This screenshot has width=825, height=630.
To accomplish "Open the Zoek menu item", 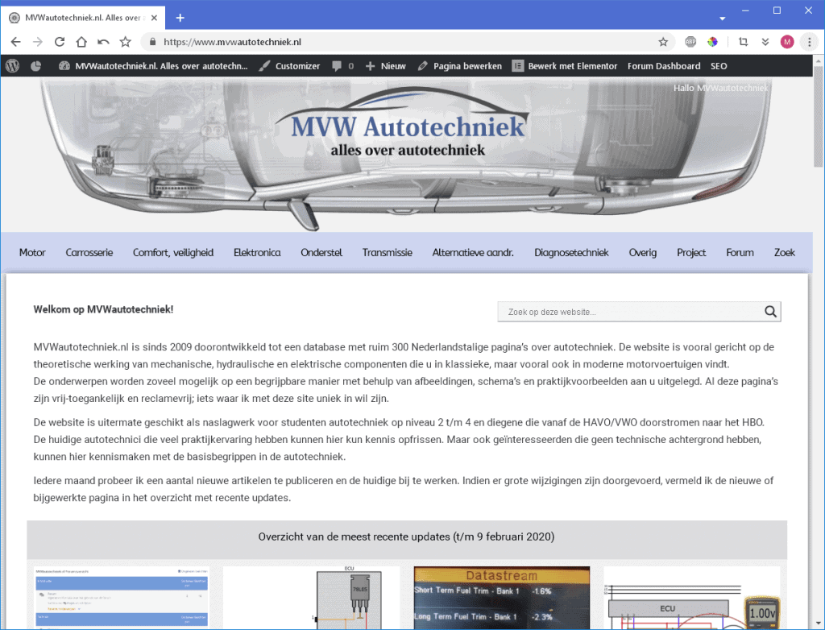I will 784,253.
